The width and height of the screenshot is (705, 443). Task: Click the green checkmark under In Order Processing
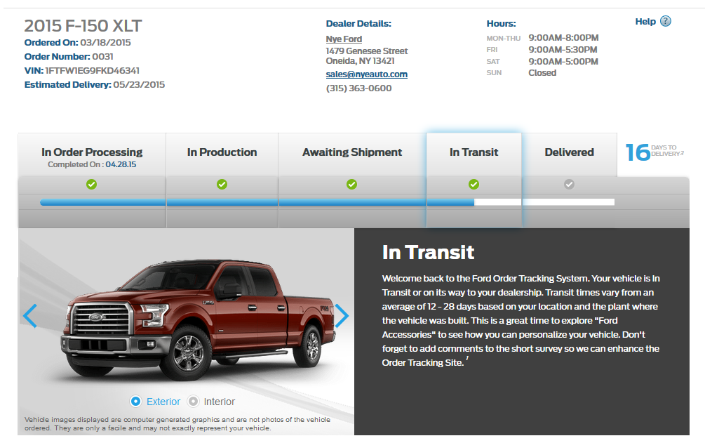[91, 185]
